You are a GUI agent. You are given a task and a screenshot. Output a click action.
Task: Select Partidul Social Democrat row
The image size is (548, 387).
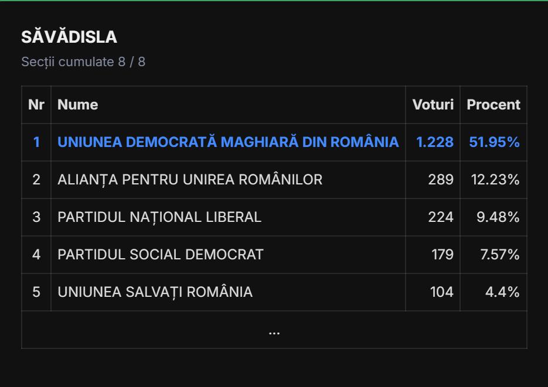click(161, 255)
